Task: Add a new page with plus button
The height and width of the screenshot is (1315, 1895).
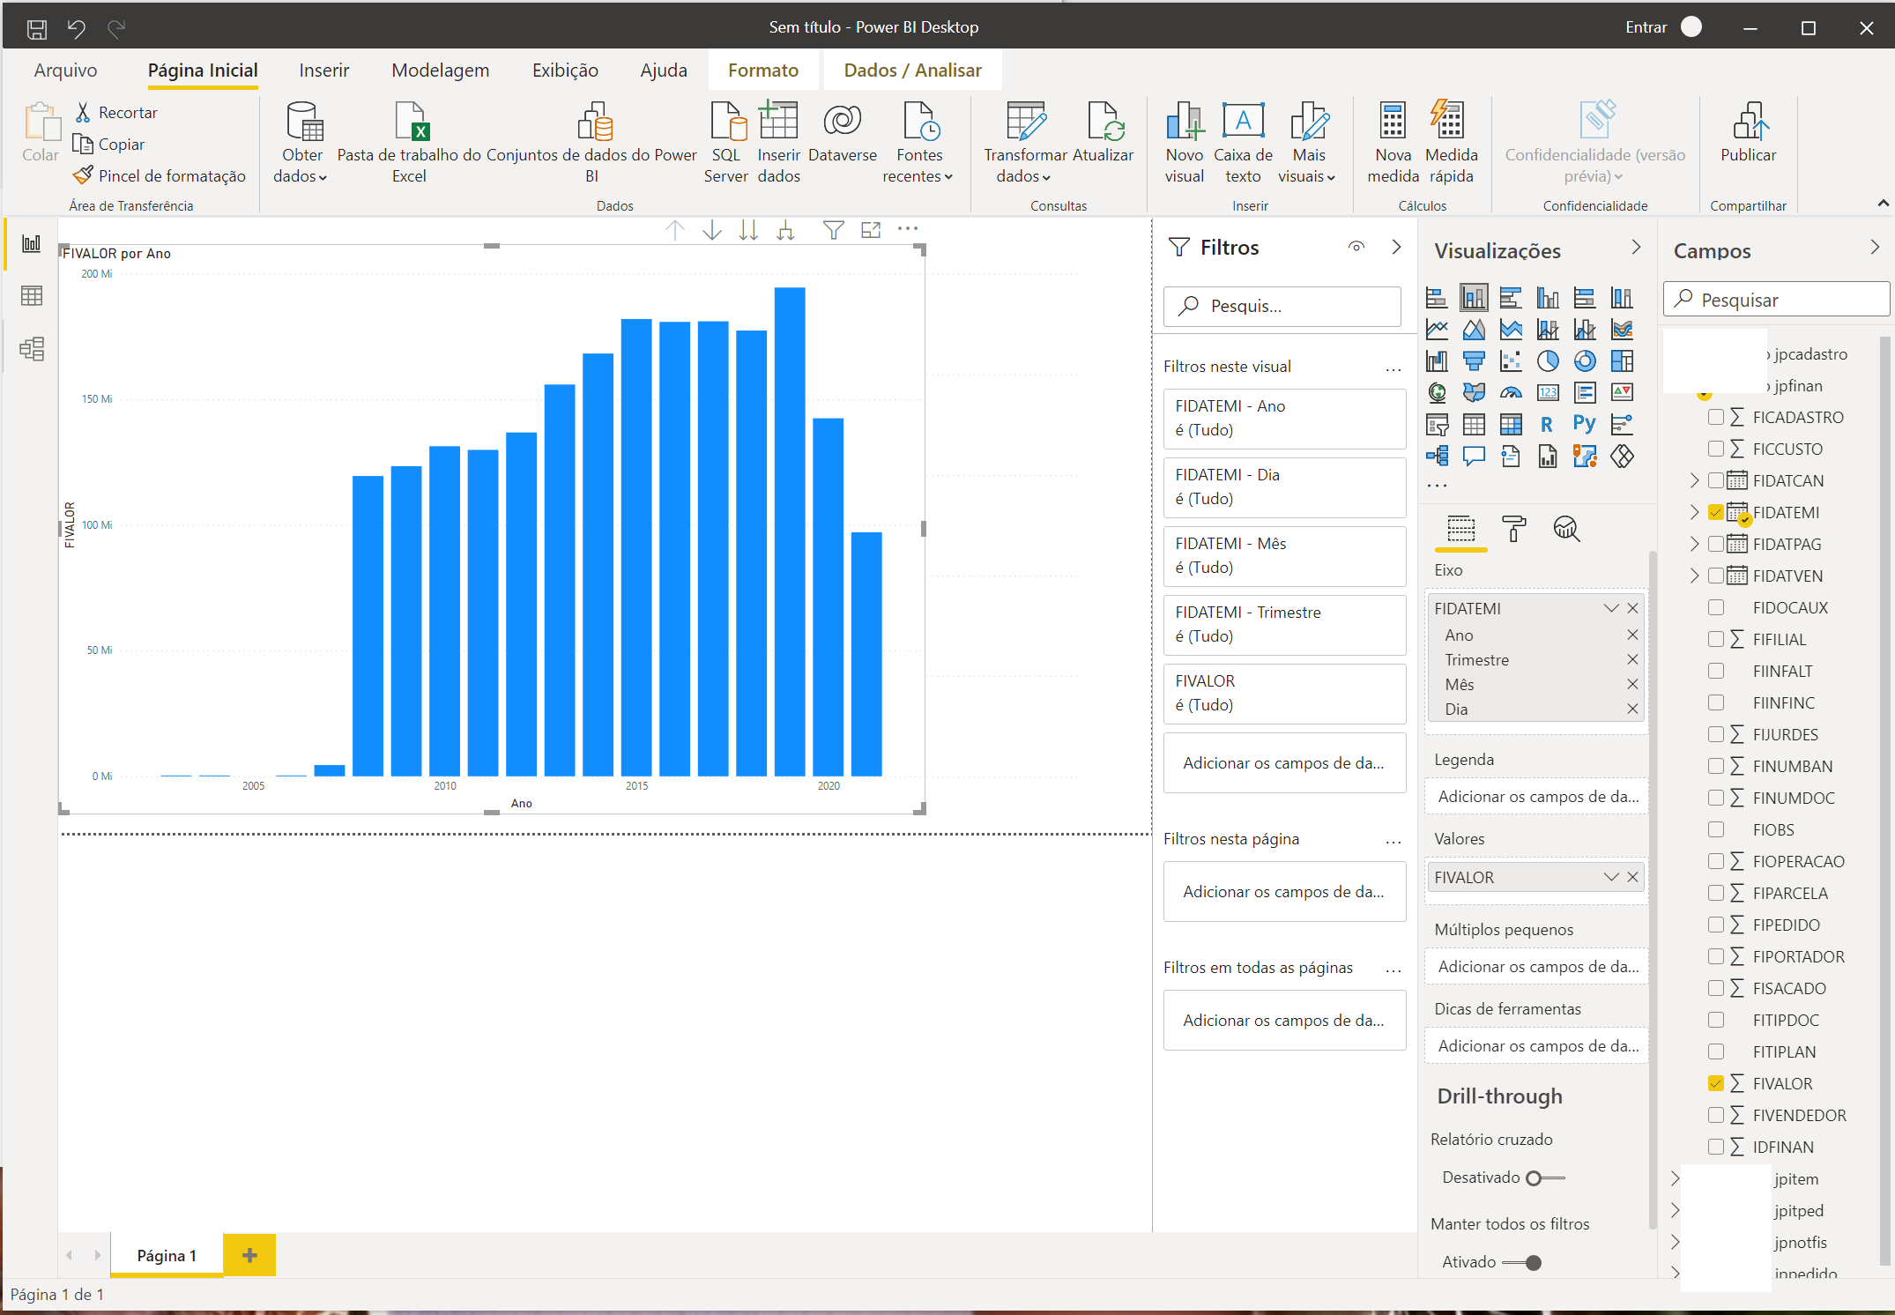Action: click(x=249, y=1255)
